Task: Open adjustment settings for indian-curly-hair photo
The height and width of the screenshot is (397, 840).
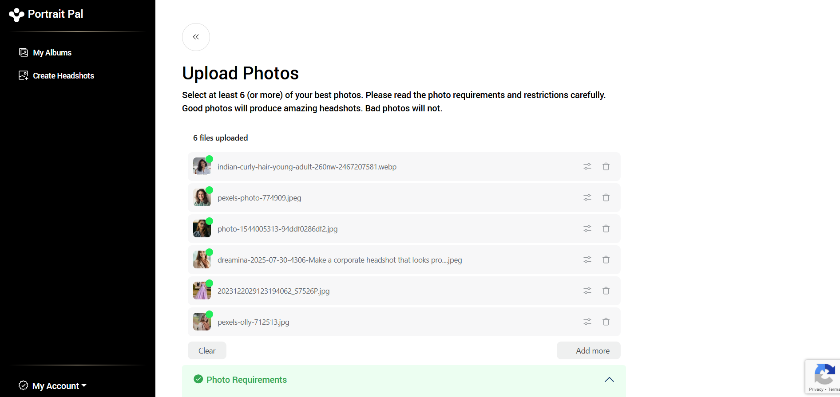Action: coord(587,166)
